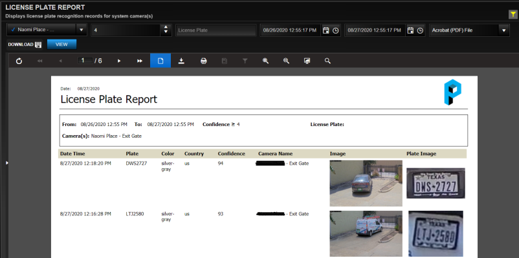Open the search magnifier in viewer toolbar

(327, 61)
